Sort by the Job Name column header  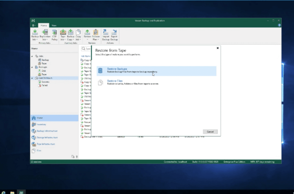(x=86, y=56)
